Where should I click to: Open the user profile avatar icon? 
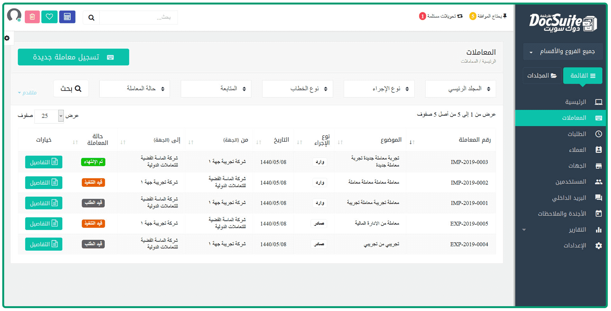[14, 15]
